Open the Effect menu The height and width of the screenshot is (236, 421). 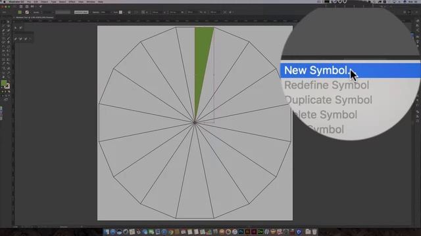point(72,1)
